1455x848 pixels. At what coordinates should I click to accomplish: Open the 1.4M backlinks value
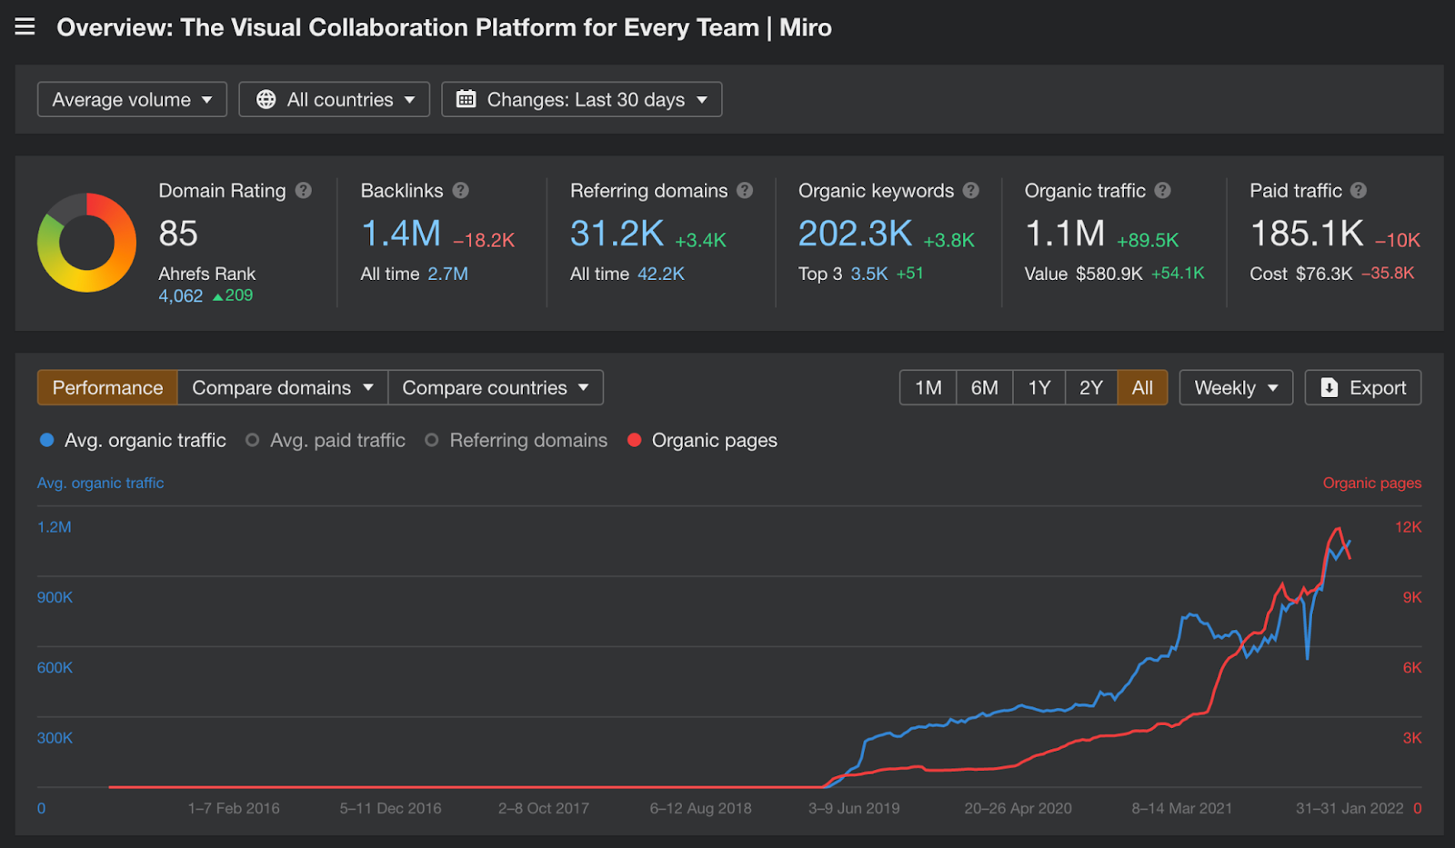(401, 234)
